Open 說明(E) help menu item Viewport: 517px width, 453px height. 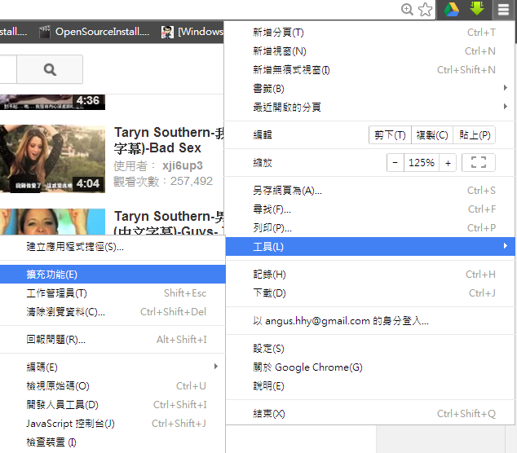[370, 386]
